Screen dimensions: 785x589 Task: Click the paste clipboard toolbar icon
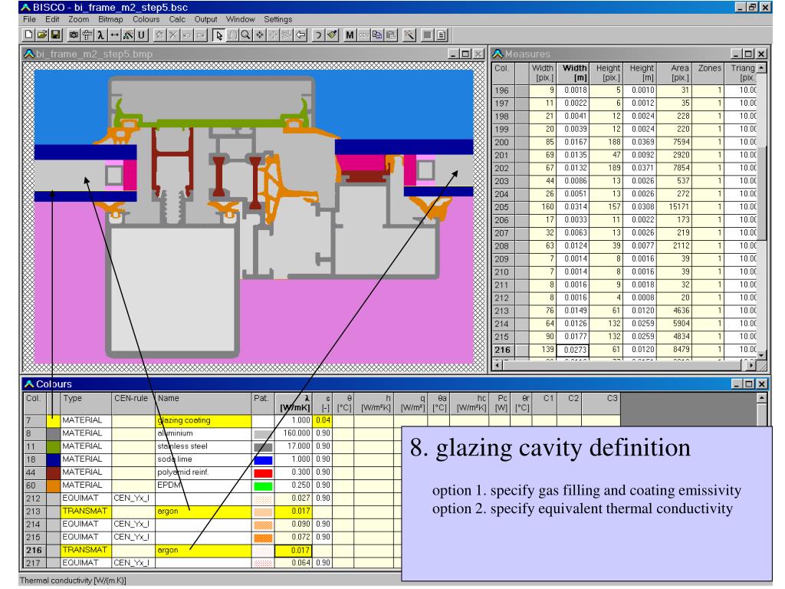pos(390,35)
